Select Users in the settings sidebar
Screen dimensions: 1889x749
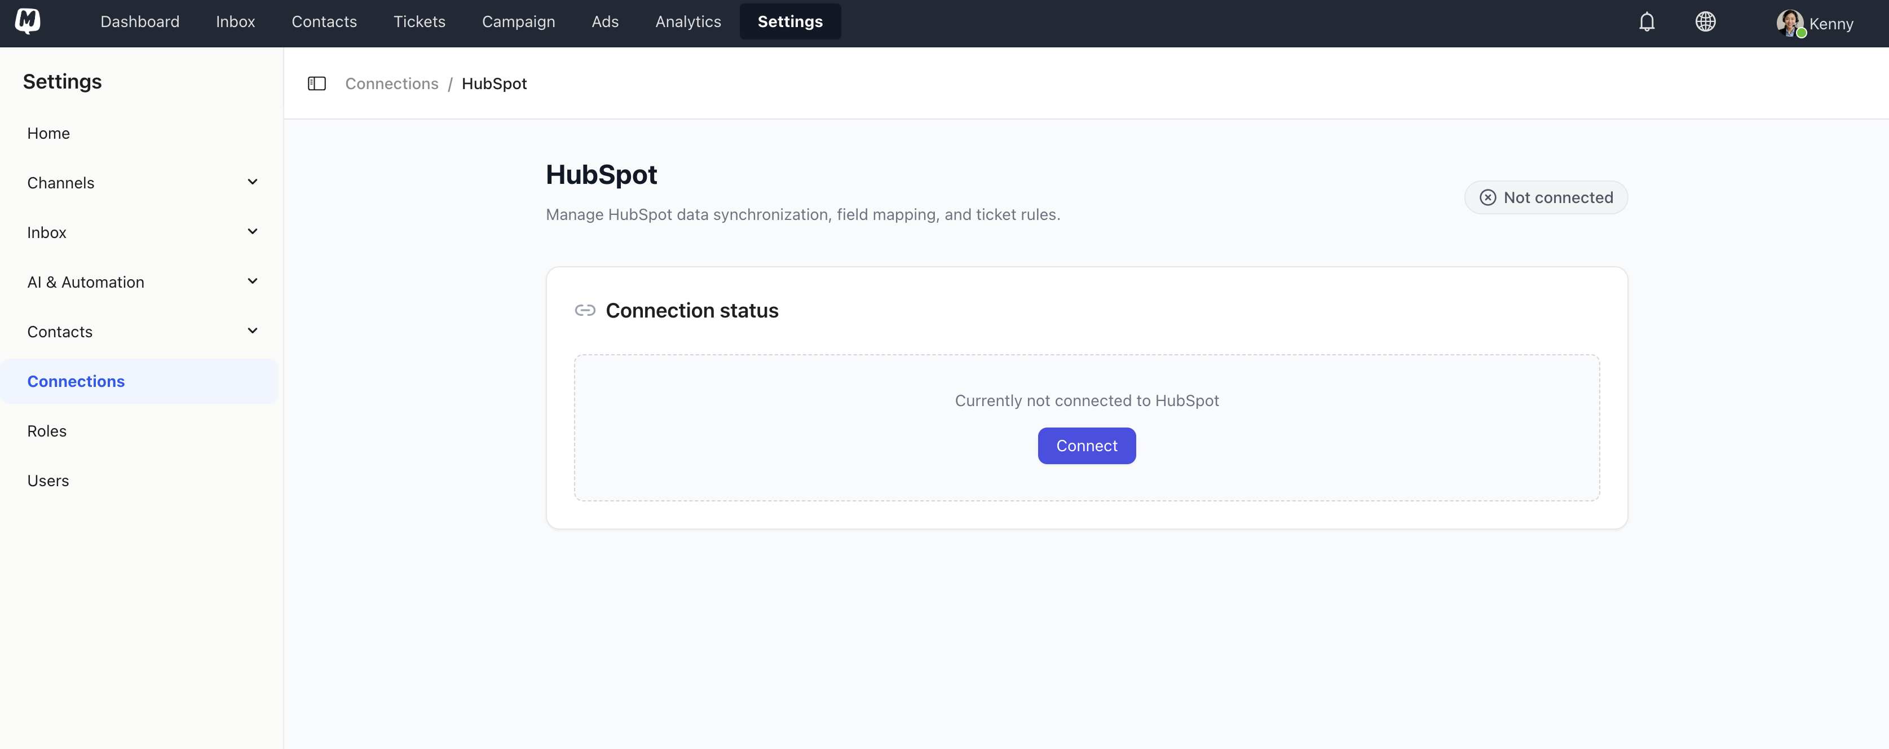48,481
